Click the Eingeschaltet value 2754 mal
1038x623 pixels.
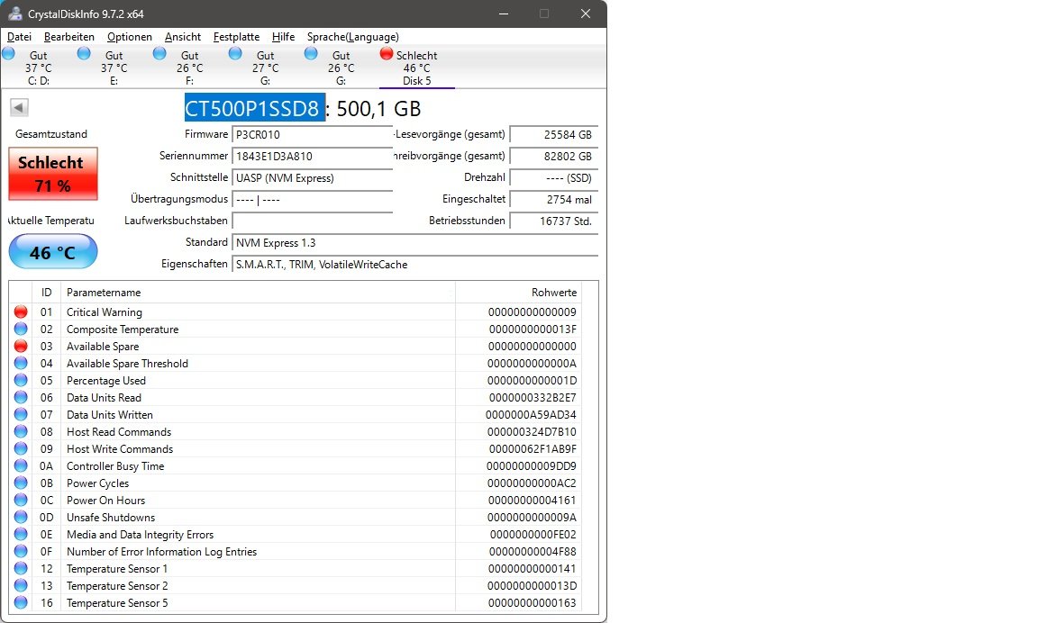[x=554, y=200]
